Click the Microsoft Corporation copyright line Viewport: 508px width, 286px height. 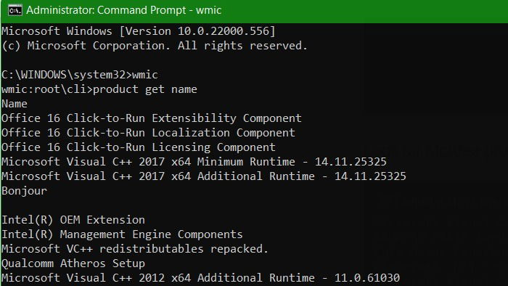[x=155, y=46]
